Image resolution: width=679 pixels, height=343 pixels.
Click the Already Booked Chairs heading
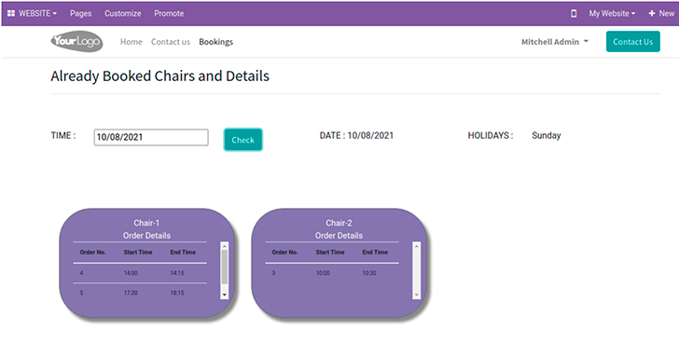point(159,76)
